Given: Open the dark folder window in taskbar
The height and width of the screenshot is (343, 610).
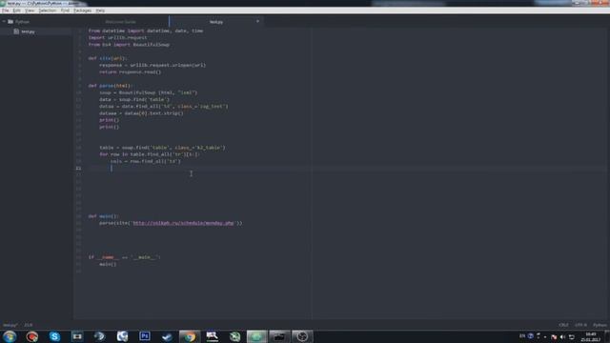Looking at the screenshot, I should 279,336.
